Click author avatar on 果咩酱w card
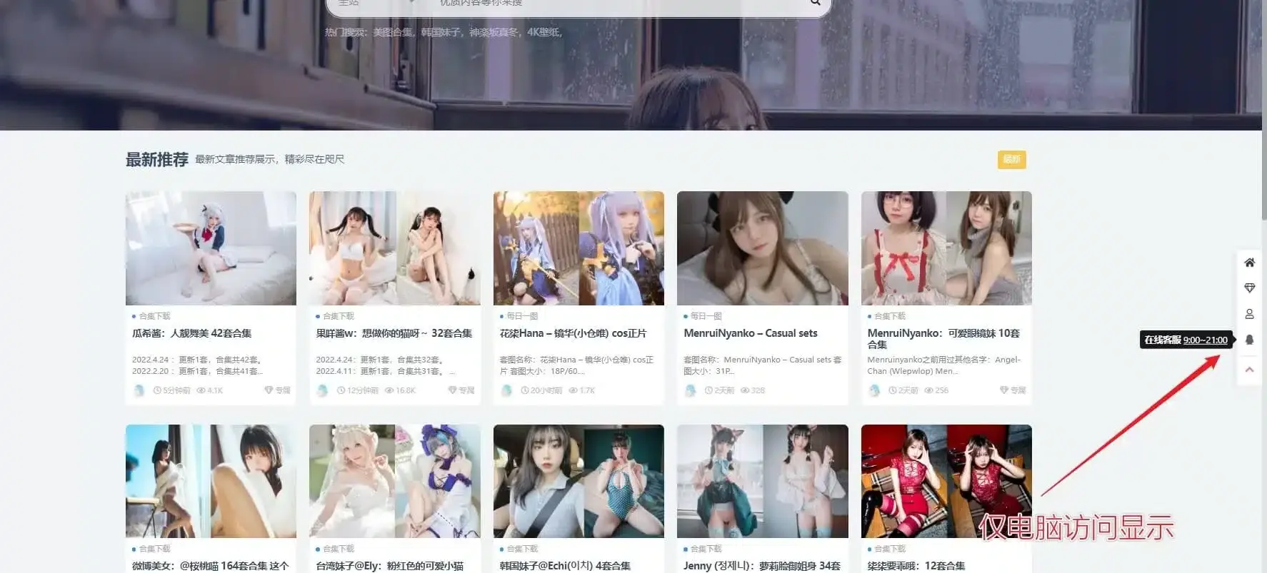Viewport: 1267px width, 573px height. click(x=322, y=390)
